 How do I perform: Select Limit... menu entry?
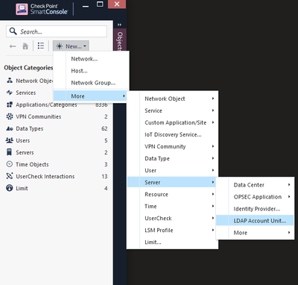(172, 242)
